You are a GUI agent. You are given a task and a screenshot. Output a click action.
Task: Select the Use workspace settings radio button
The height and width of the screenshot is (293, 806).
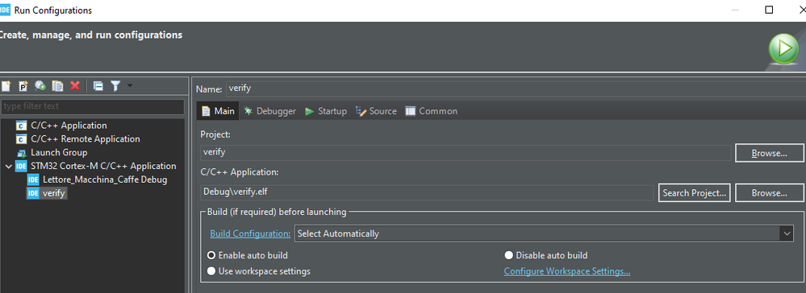pos(211,271)
